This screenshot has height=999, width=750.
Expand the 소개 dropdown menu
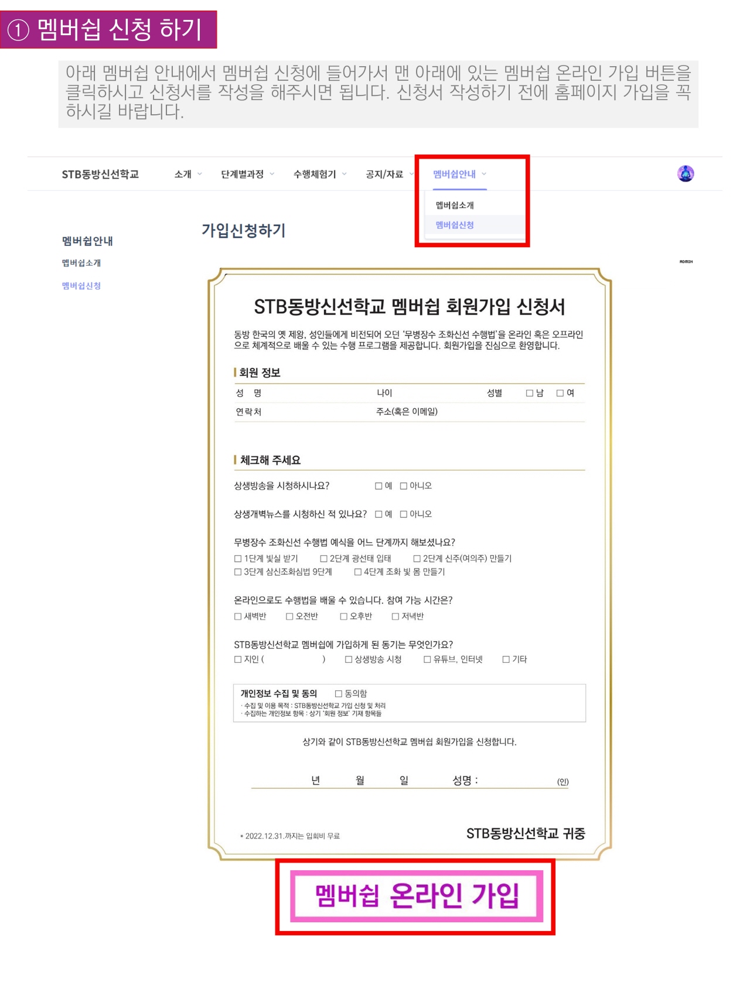pyautogui.click(x=187, y=175)
